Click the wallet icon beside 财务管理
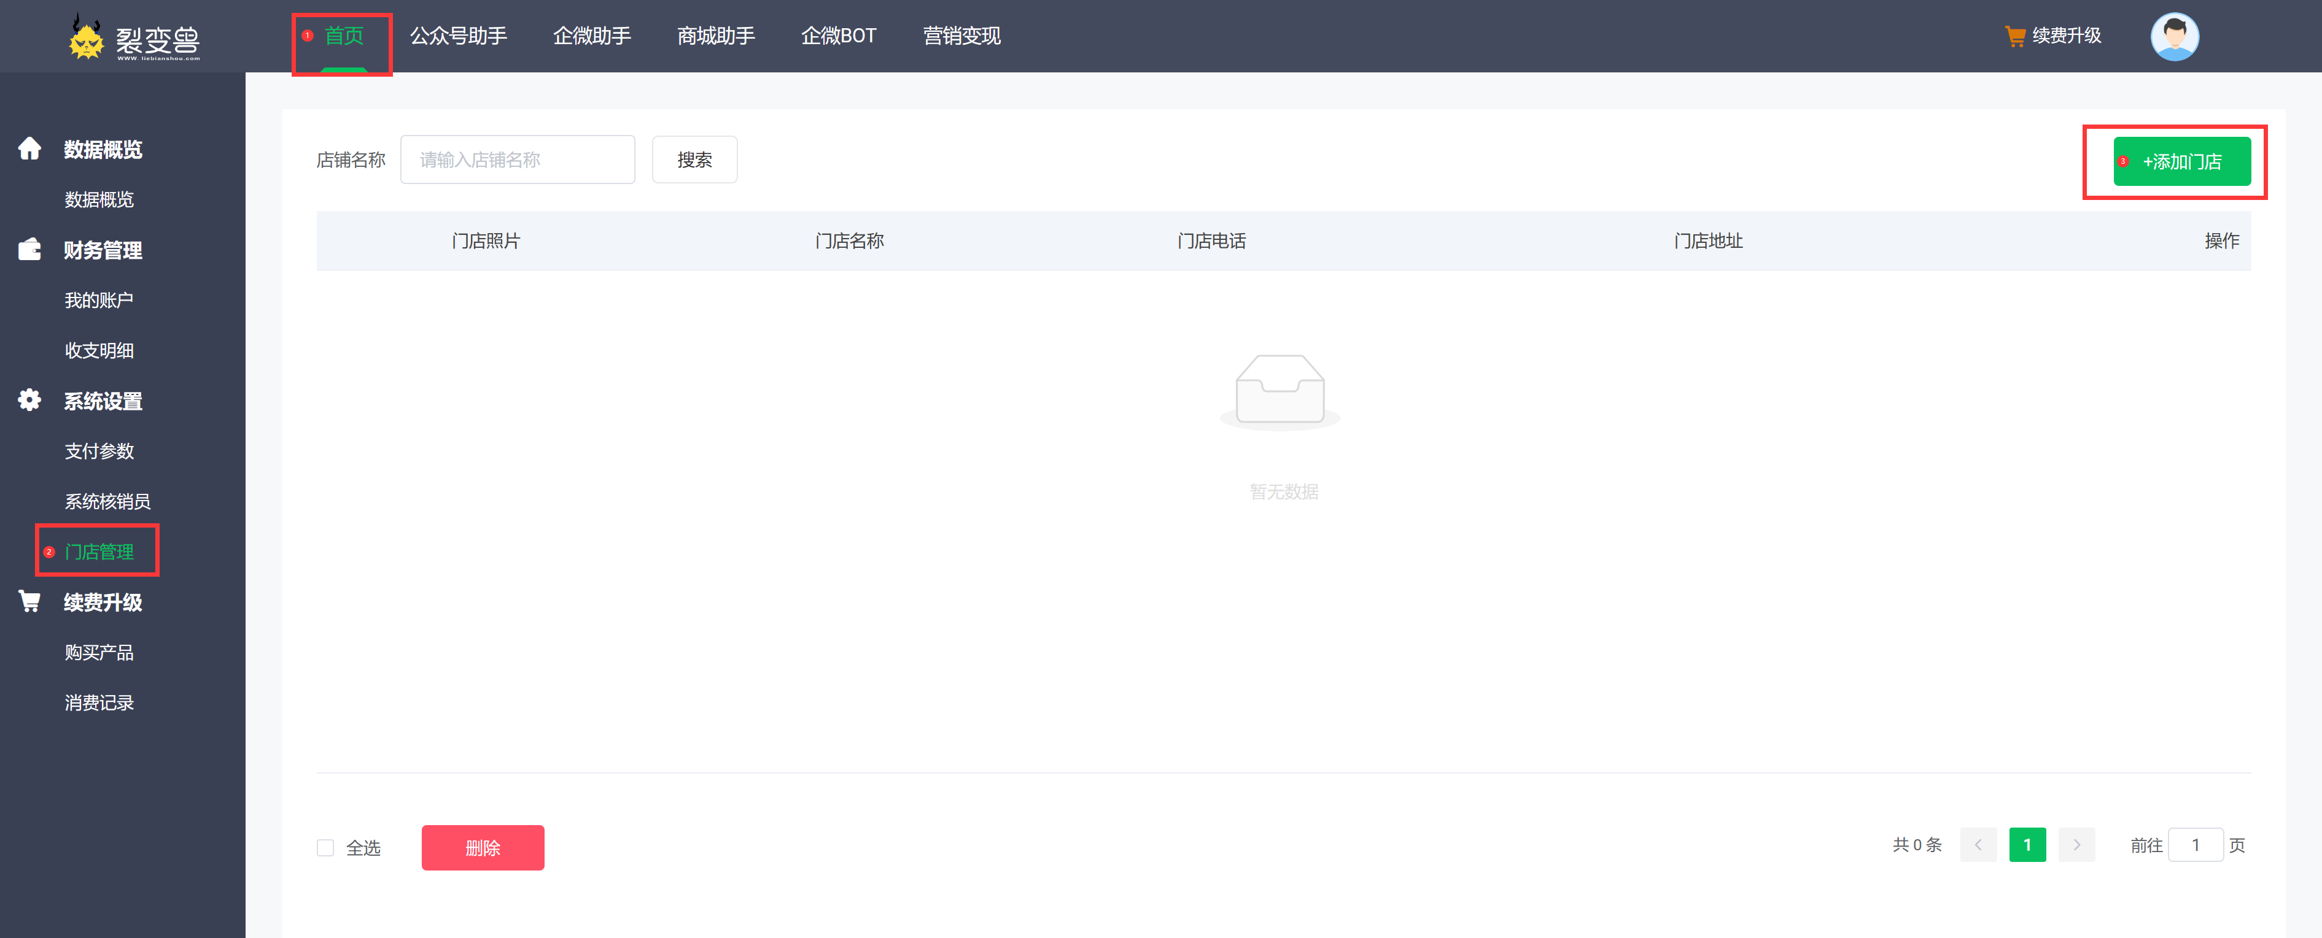 tap(29, 250)
